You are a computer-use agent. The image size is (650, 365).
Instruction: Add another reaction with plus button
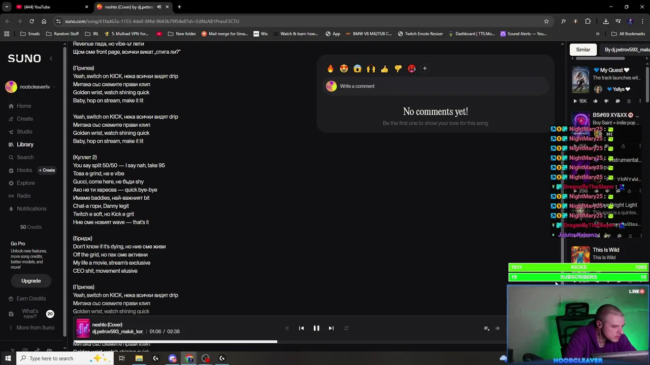425,68
